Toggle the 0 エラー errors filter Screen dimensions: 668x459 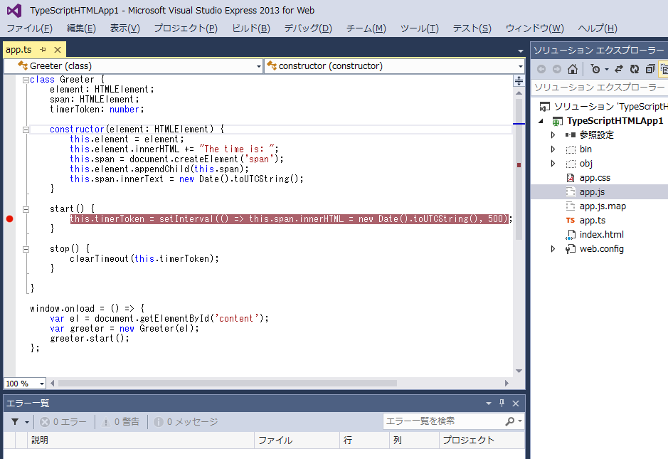63,422
